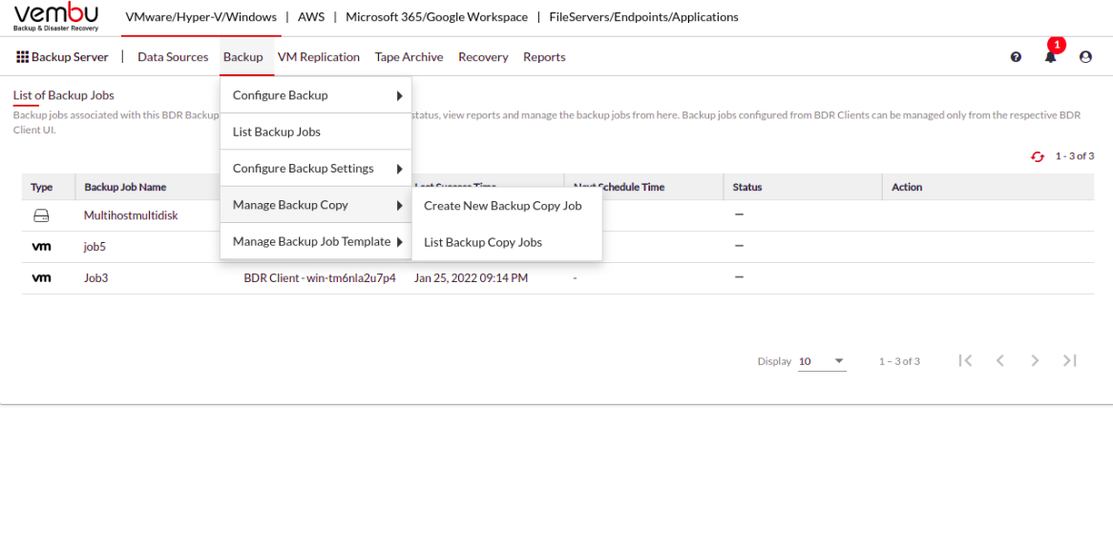Switch to the FileServers/Endpoints/Applications tab
1113x549 pixels.
click(643, 17)
